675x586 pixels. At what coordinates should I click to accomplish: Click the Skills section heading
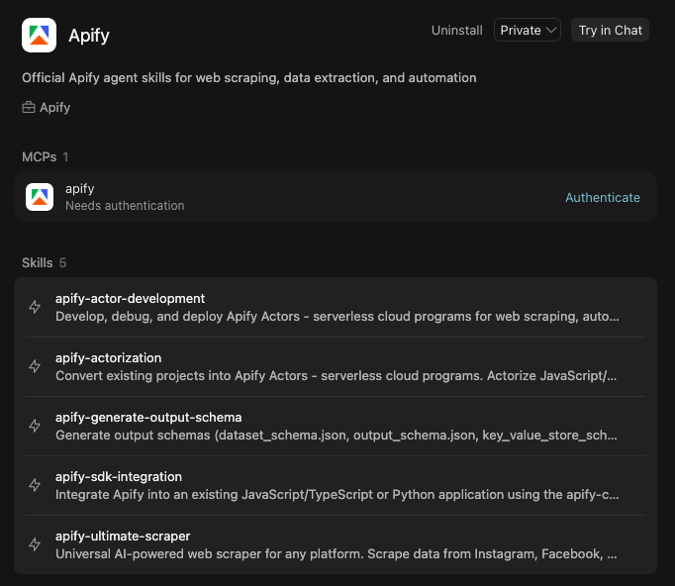tap(38, 262)
